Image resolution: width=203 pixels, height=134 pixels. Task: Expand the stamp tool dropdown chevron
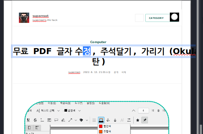coord(87,120)
